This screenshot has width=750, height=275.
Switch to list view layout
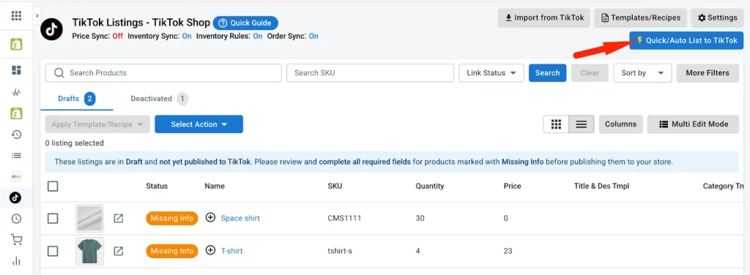[581, 124]
